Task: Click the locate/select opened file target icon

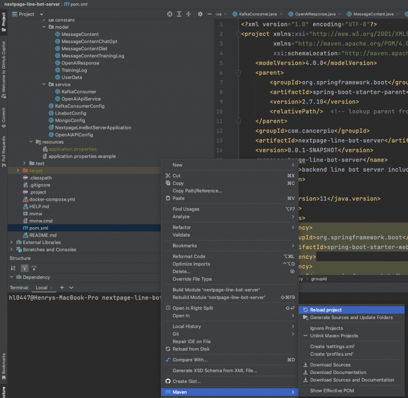Action: click(x=170, y=14)
